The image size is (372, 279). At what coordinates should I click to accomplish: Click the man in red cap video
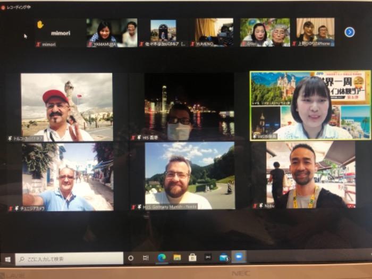[66, 106]
